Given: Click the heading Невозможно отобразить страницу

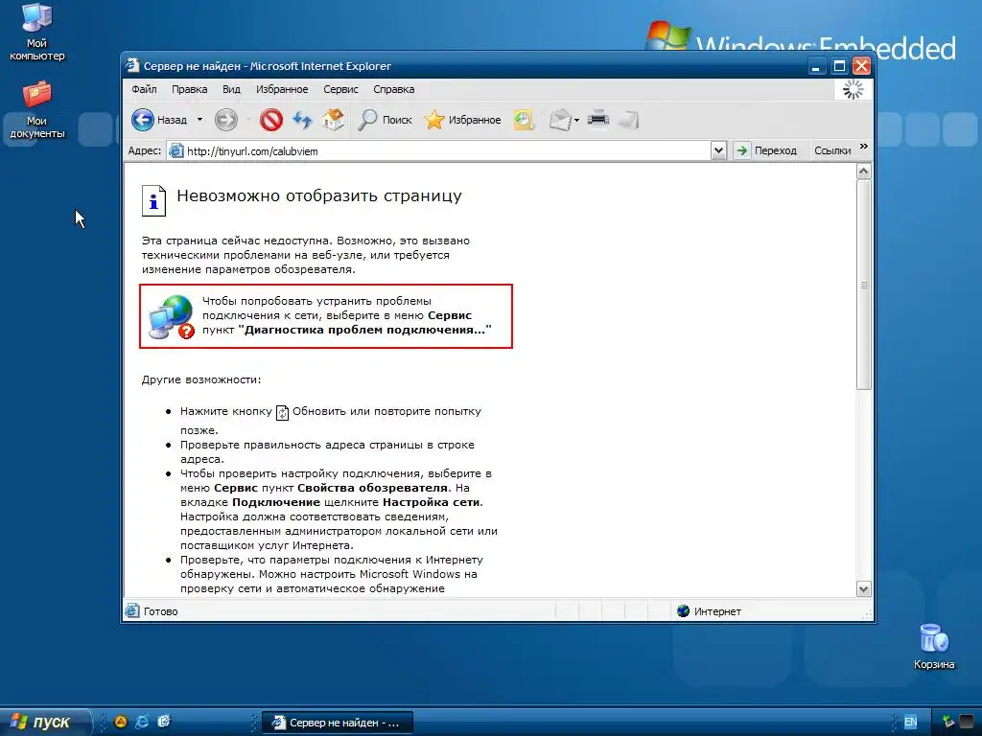Looking at the screenshot, I should pyautogui.click(x=319, y=195).
